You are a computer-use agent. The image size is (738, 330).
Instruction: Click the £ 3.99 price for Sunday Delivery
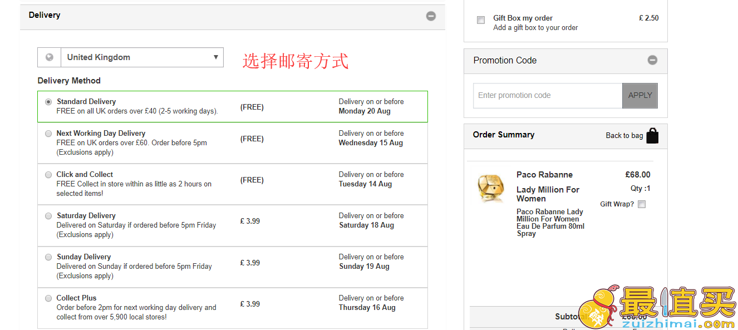[250, 263]
